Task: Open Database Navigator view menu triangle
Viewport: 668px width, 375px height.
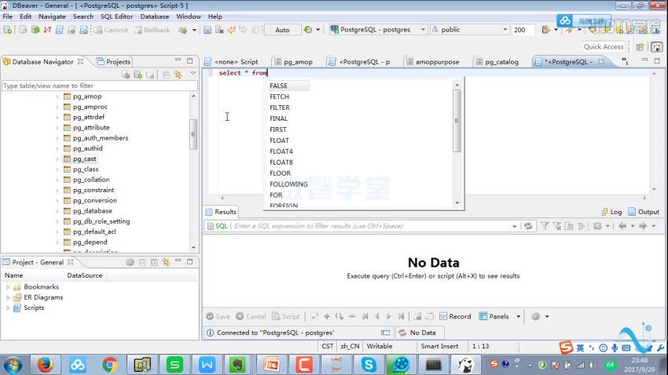Action: 193,74
